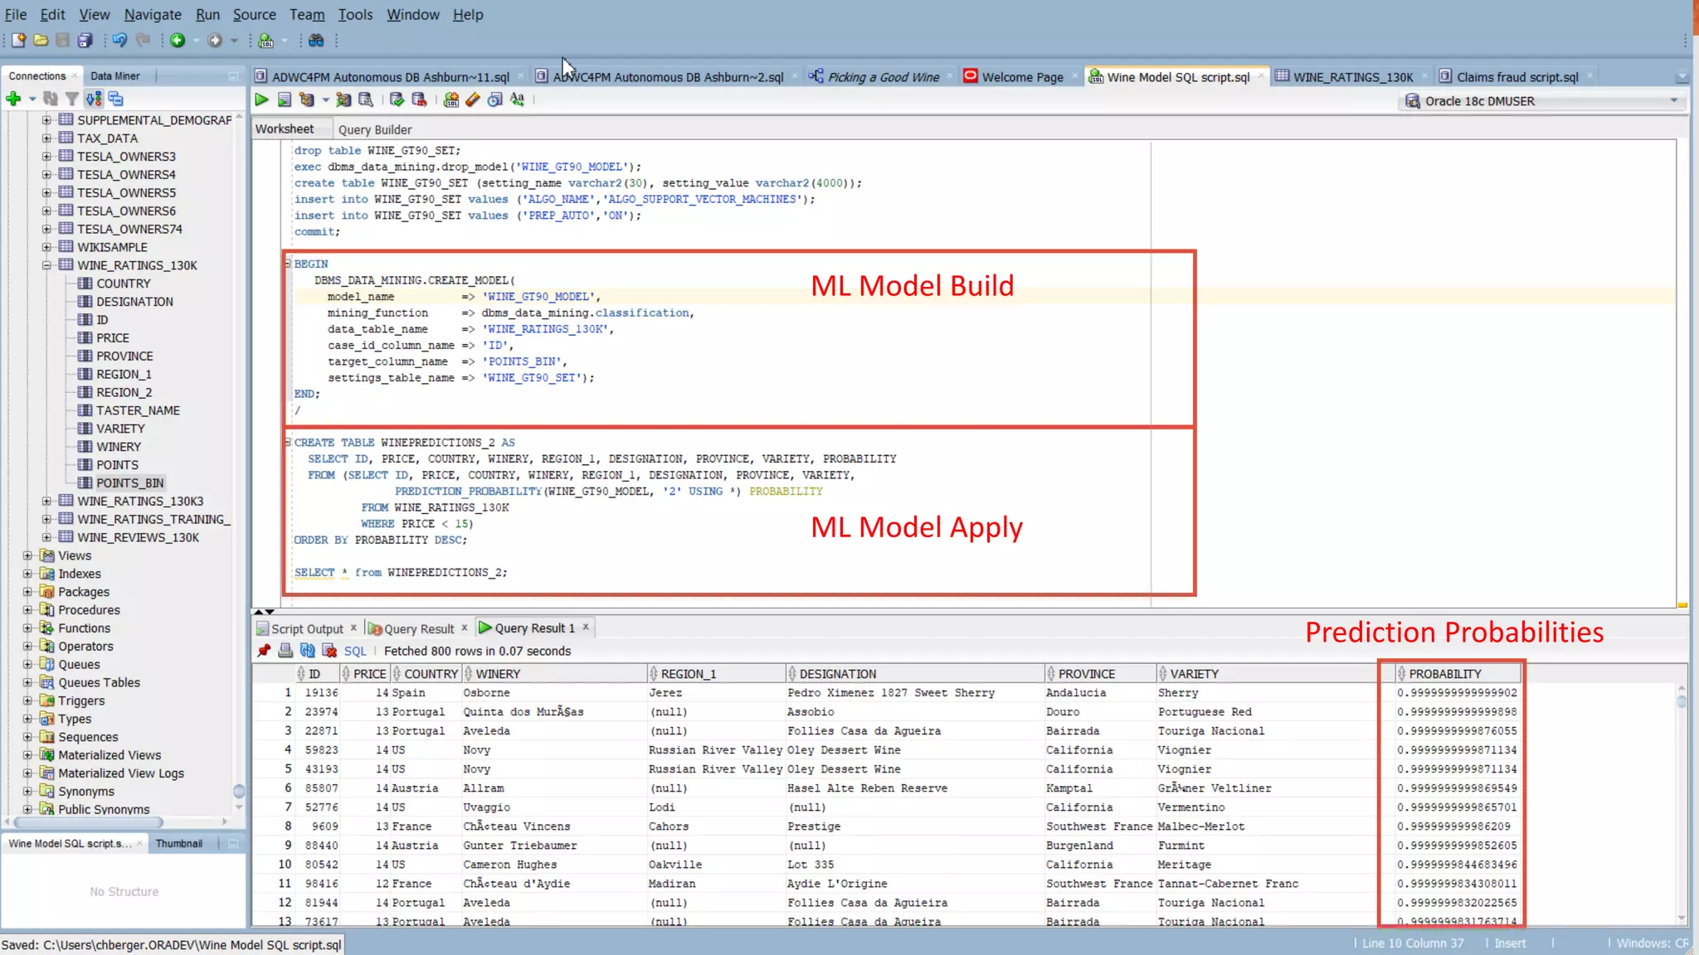Click the New file icon
Viewport: 1699px width, 955px height.
18,40
